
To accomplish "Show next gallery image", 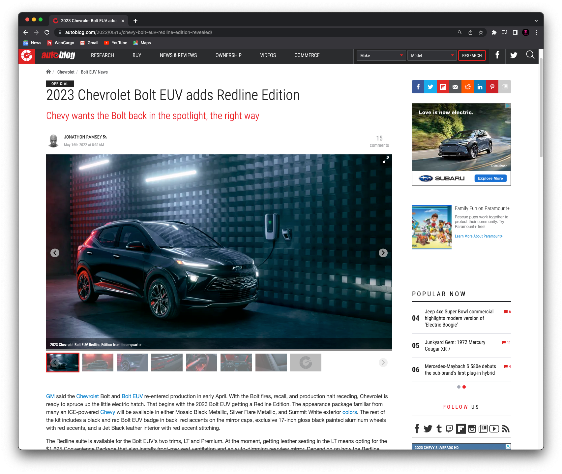I will 383,253.
